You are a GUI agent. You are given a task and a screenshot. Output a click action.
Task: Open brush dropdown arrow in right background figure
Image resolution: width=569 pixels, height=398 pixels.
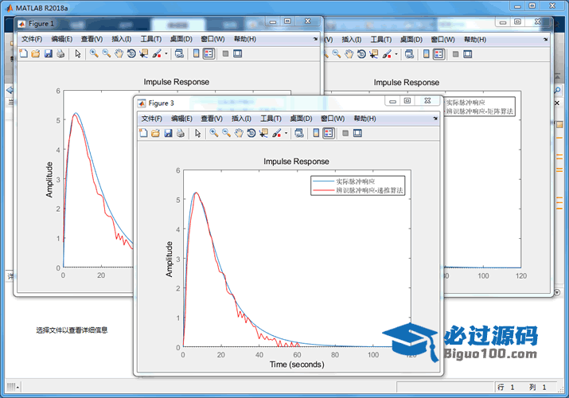pyautogui.click(x=396, y=54)
